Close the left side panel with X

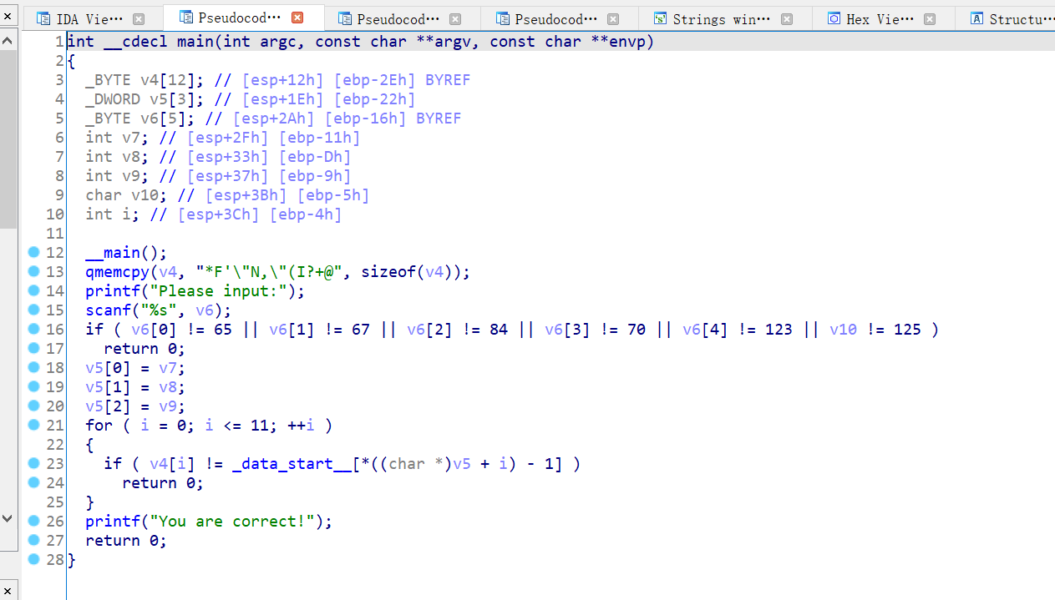click(8, 16)
